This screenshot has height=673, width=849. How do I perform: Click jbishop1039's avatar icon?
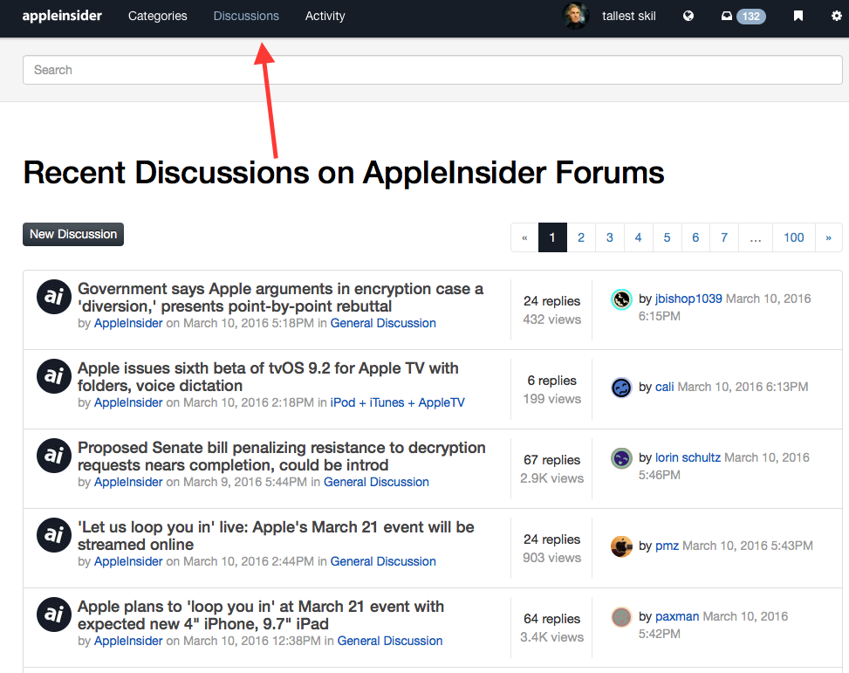pos(621,299)
